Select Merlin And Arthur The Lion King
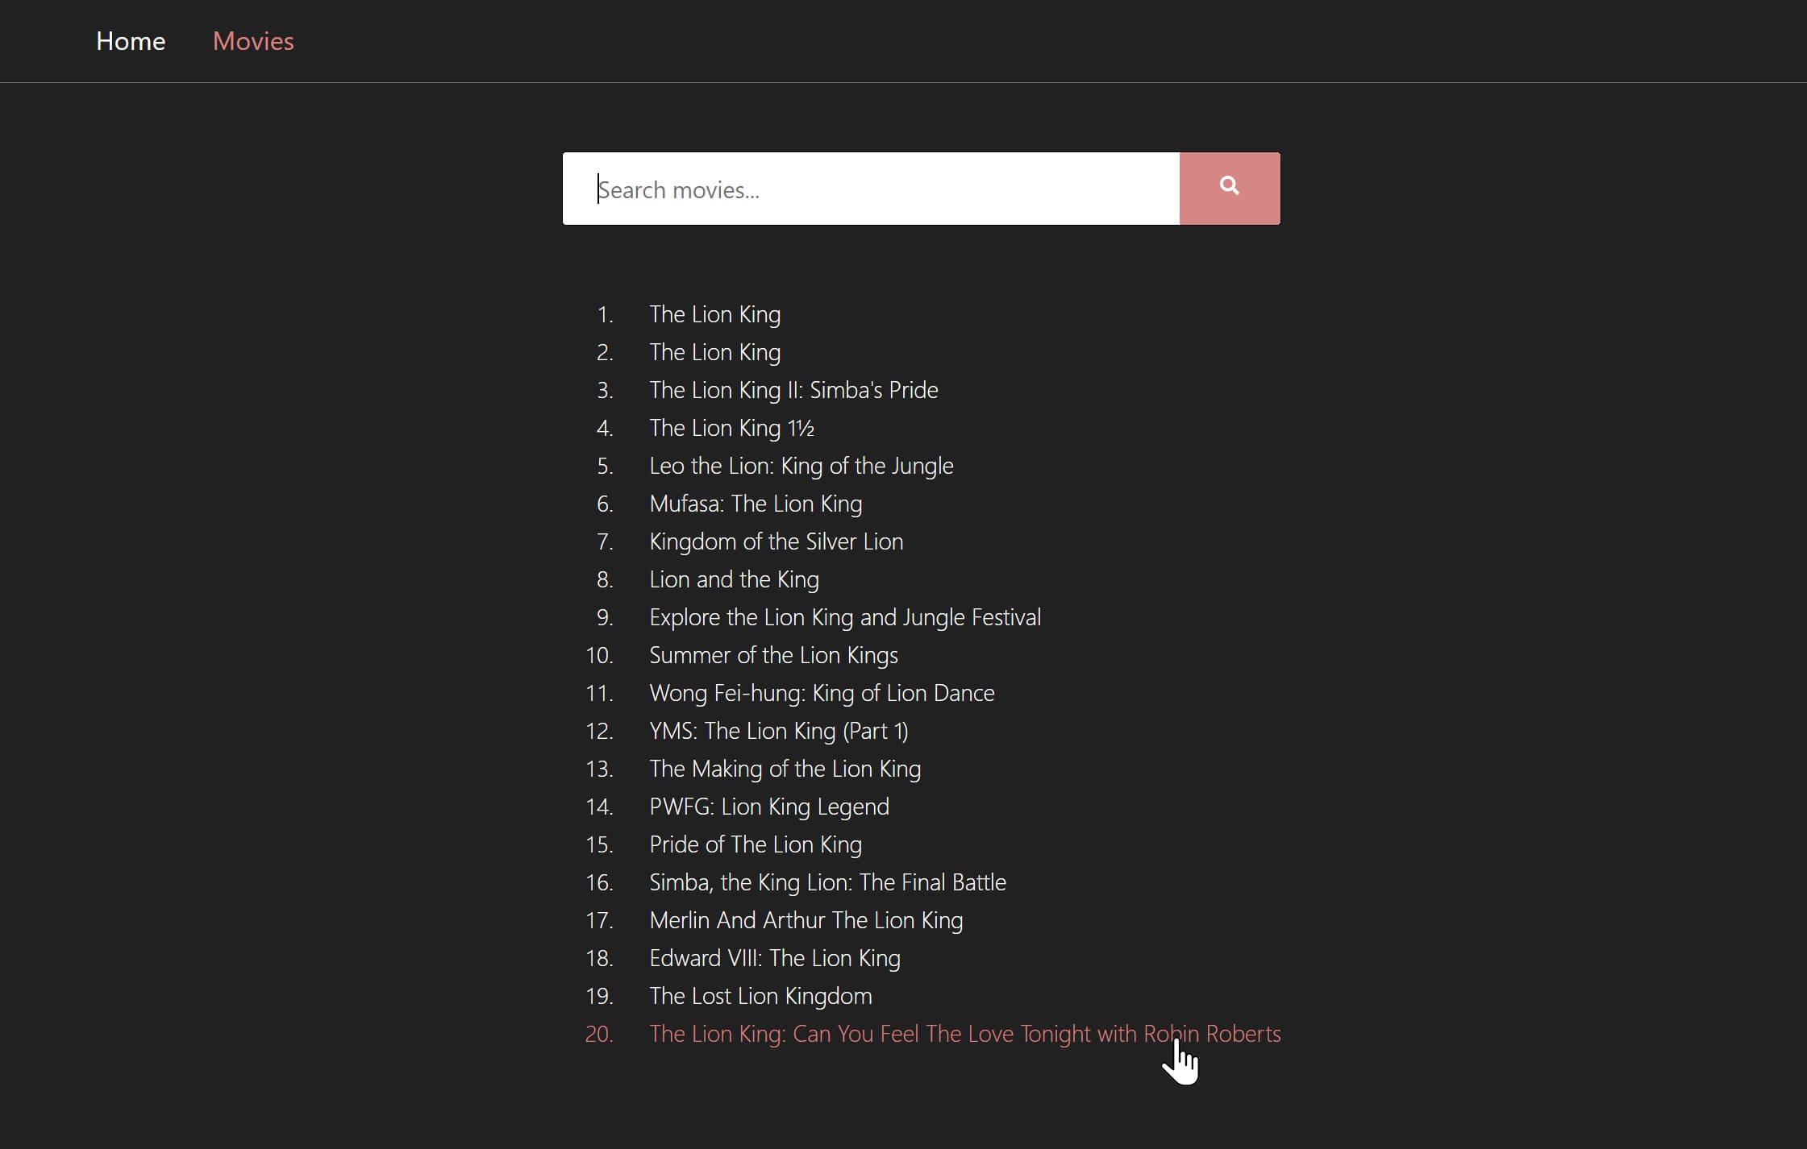 (x=806, y=920)
